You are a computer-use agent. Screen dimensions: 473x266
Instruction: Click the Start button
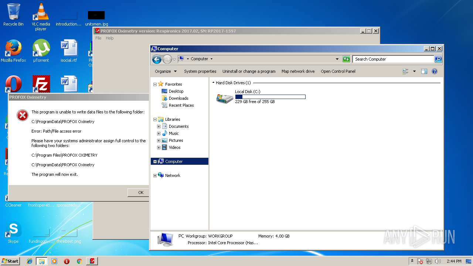(10, 261)
